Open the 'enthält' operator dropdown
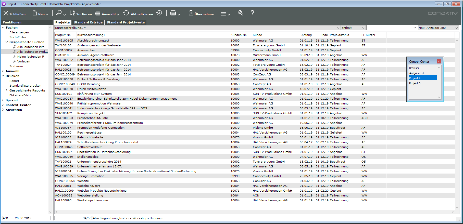This screenshot has height=224, width=463. tap(363, 28)
